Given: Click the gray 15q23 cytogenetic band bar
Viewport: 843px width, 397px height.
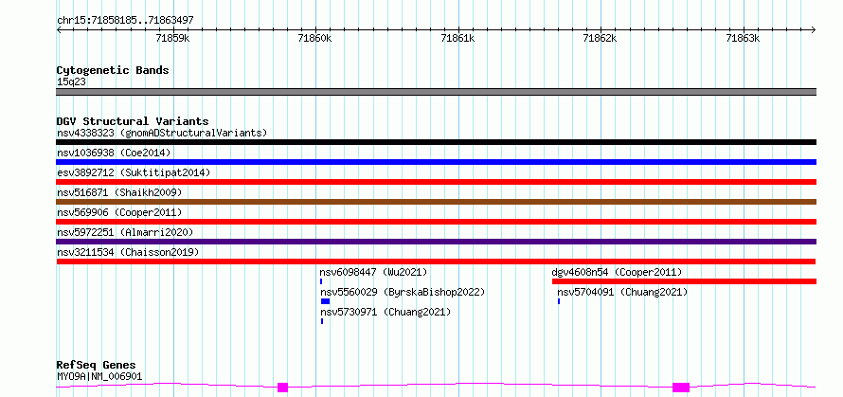Looking at the screenshot, I should pyautogui.click(x=436, y=92).
